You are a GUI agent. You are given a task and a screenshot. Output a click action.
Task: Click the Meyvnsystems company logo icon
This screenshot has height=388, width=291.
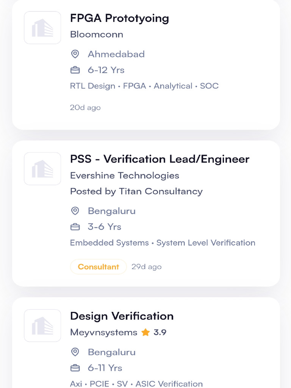[x=42, y=325]
